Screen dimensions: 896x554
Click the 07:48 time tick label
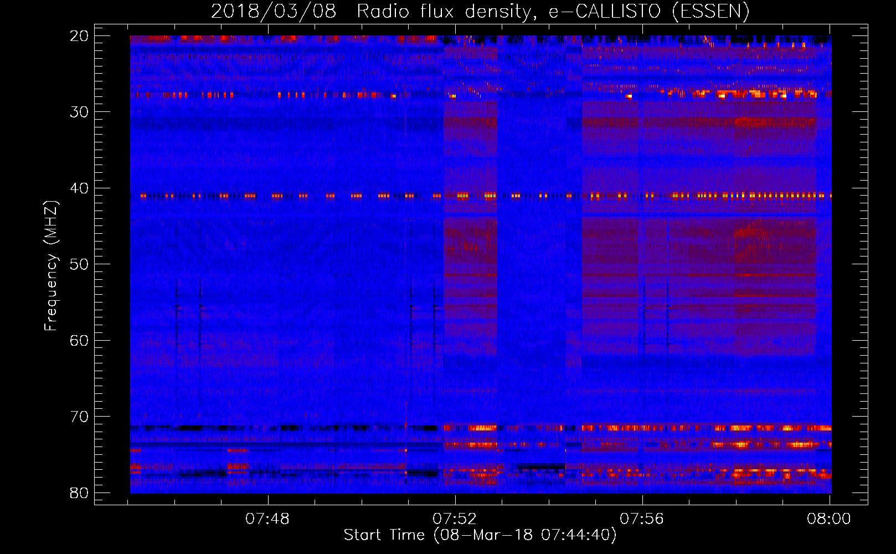pyautogui.click(x=267, y=519)
